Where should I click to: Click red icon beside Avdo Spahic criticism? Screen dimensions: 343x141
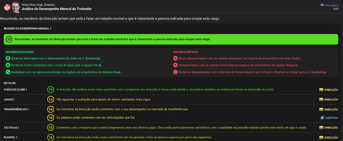175,58
